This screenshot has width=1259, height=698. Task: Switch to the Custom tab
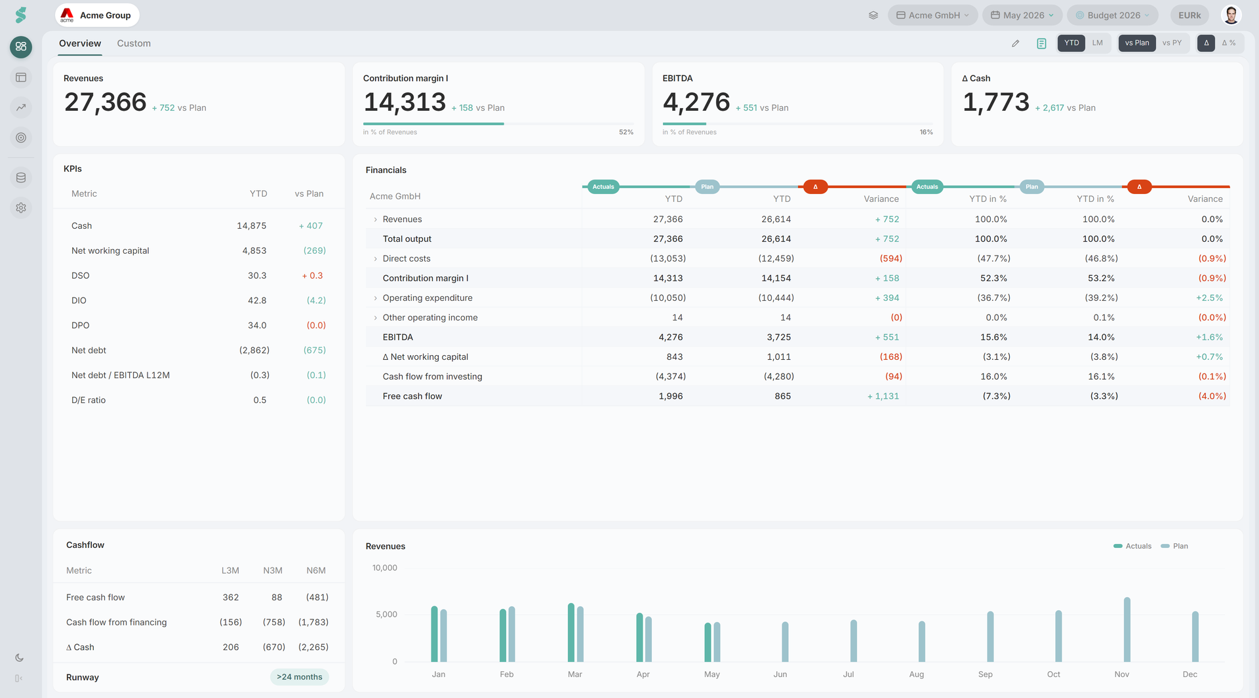(x=134, y=43)
